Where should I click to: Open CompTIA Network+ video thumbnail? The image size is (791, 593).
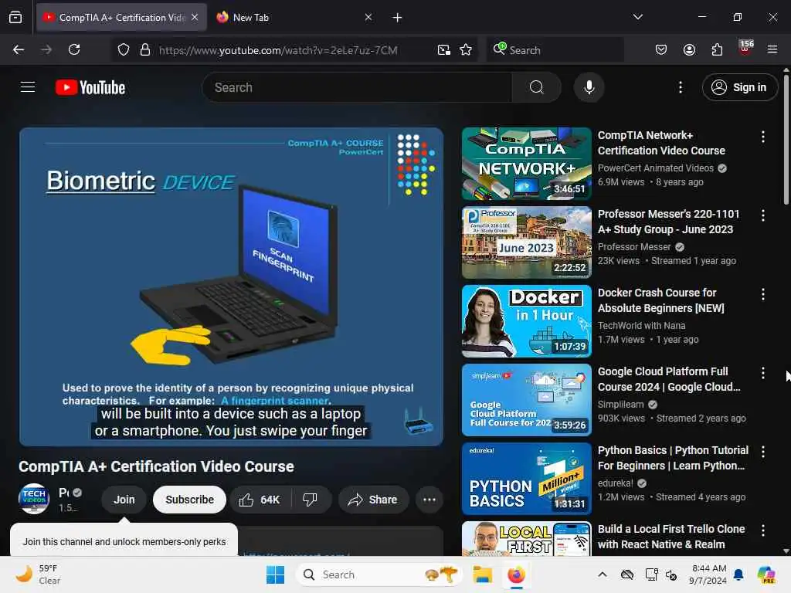(526, 164)
